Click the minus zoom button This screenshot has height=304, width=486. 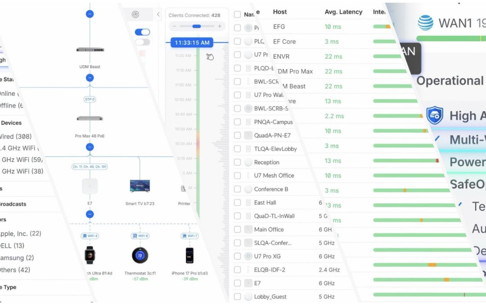174,27
